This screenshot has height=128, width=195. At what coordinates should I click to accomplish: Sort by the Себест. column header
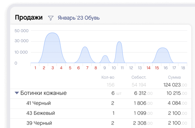139,77
